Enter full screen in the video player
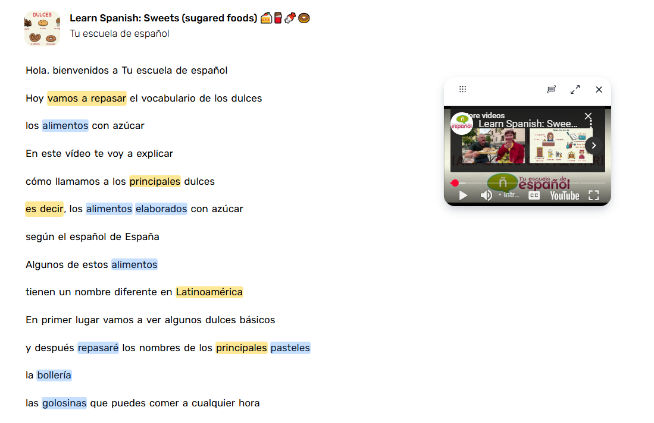Viewport: 654px width, 423px height. pyautogui.click(x=593, y=195)
